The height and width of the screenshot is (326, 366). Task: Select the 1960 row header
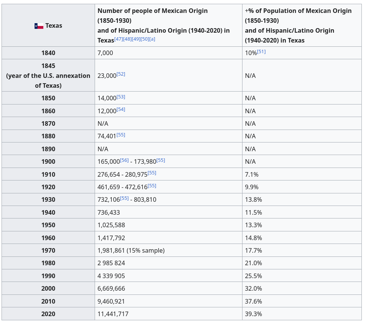click(x=48, y=238)
